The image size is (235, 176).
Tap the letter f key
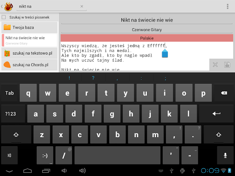93,114
